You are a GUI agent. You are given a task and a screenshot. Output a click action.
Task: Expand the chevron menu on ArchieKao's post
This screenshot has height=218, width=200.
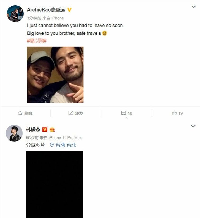(x=194, y=7)
